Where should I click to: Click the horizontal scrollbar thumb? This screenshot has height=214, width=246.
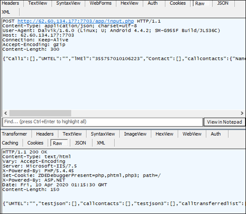click(40, 113)
